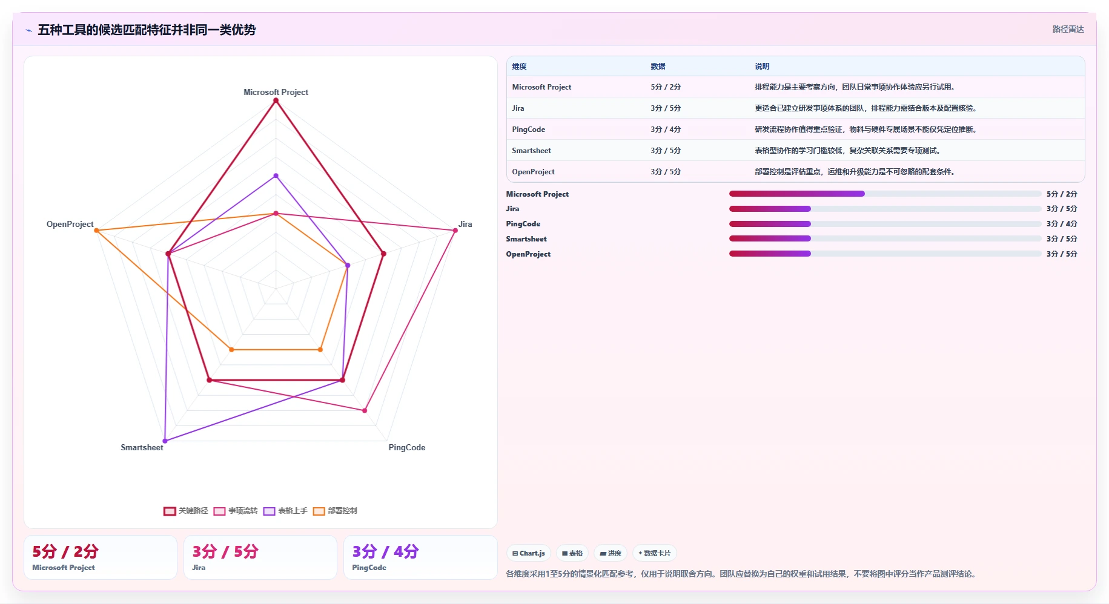1109x604 pixels.
Task: Click the 数据卡片 tag chip
Action: click(x=655, y=553)
